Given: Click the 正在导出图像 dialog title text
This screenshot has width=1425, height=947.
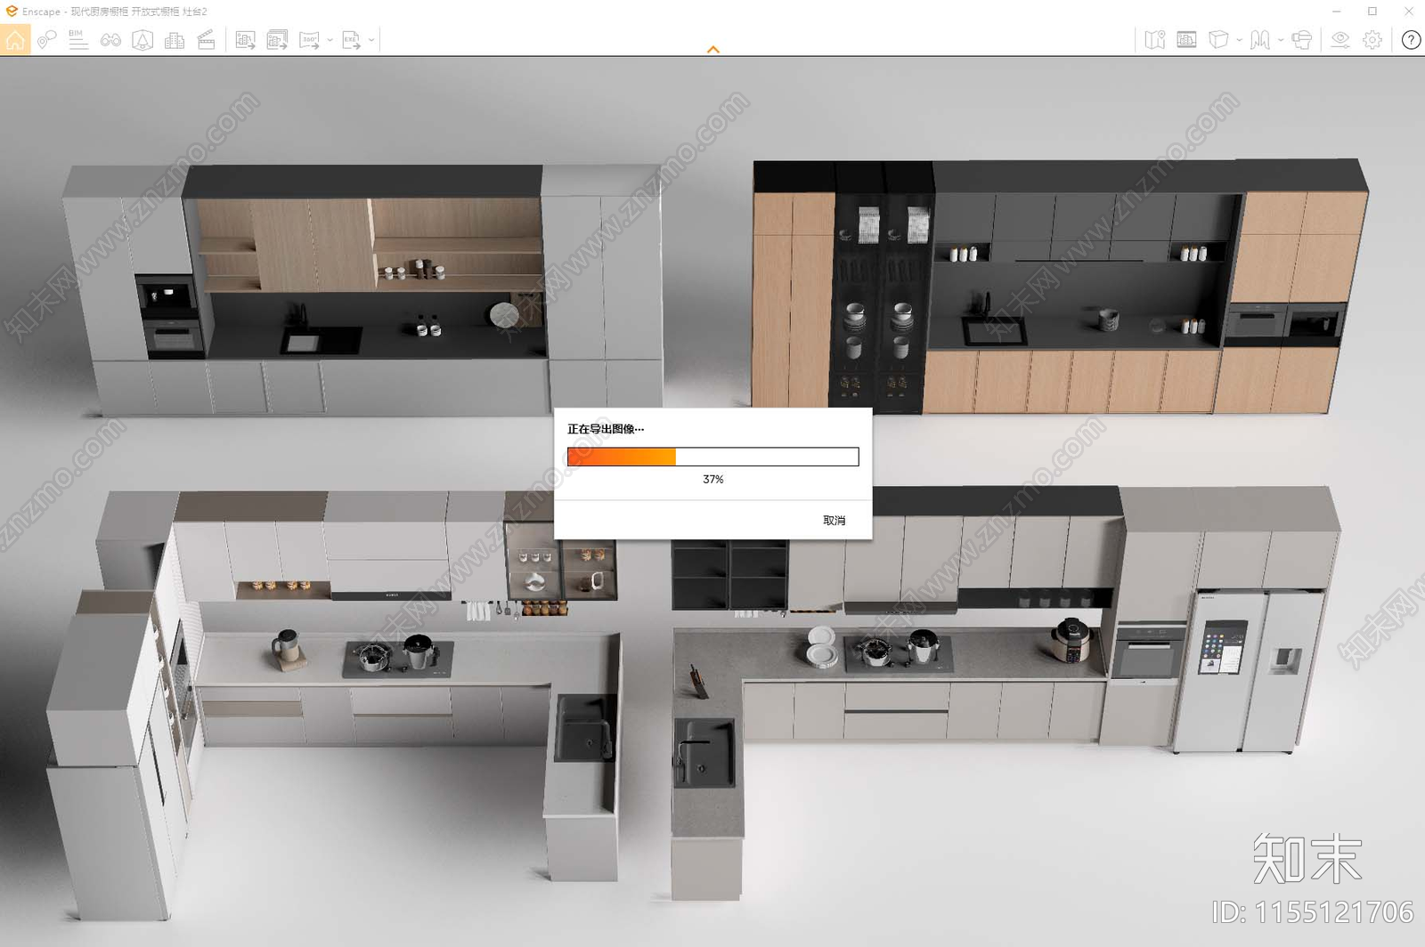Looking at the screenshot, I should [606, 429].
